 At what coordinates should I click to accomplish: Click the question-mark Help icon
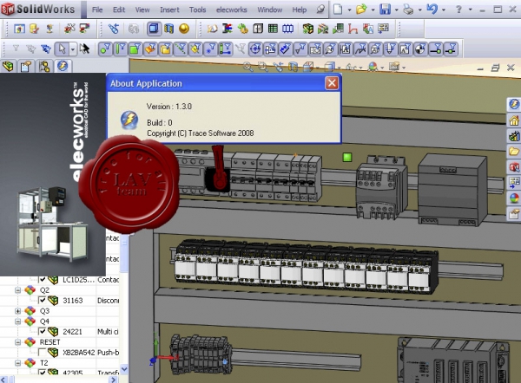[x=458, y=10]
